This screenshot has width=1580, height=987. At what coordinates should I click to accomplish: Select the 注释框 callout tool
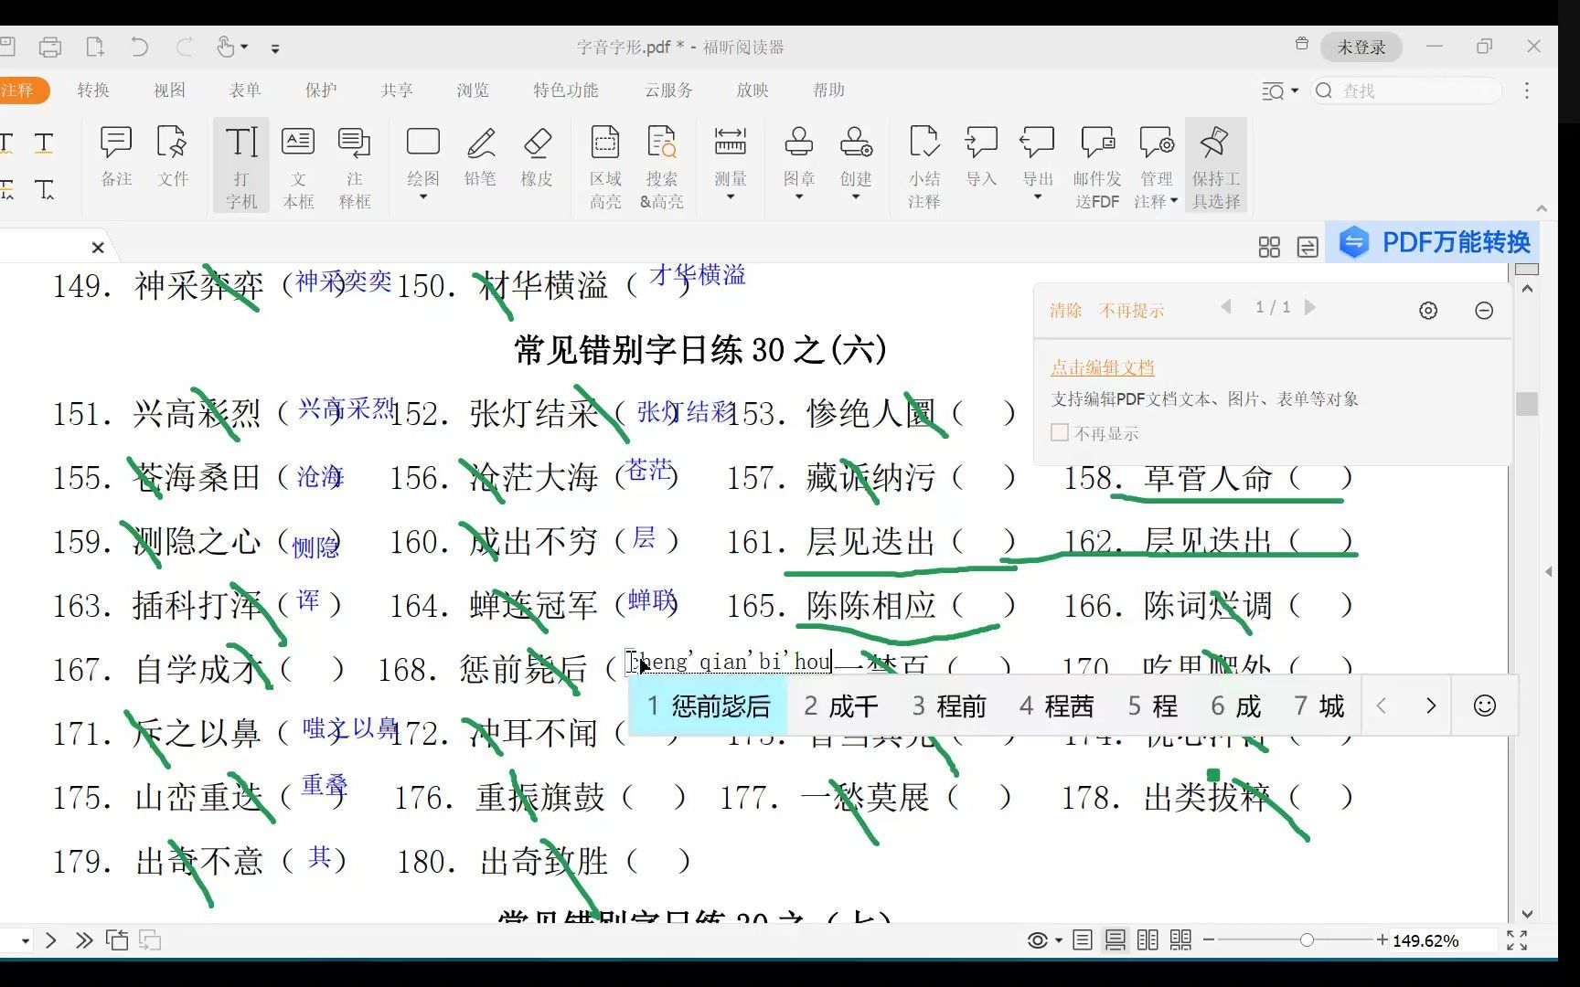coord(355,165)
